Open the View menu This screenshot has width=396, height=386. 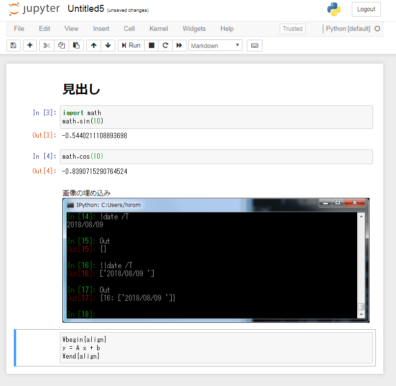pos(71,29)
